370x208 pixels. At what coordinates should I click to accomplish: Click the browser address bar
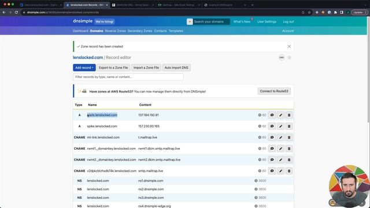(161, 12)
